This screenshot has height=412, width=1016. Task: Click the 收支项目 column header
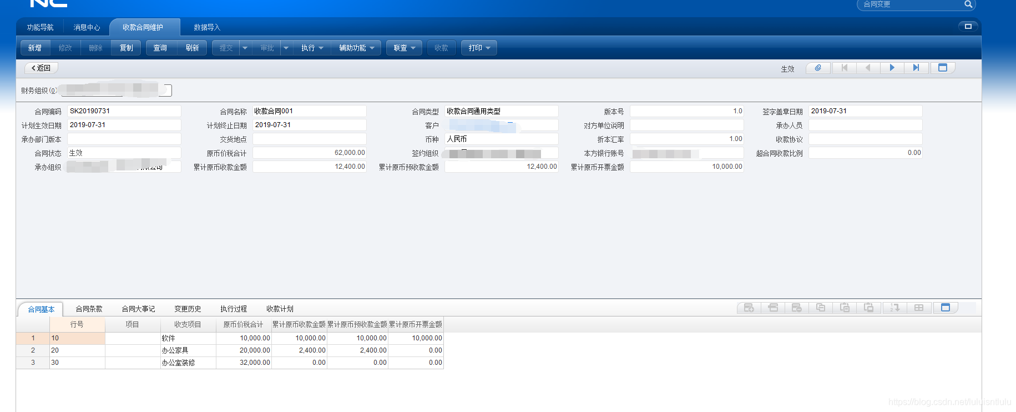(x=188, y=324)
